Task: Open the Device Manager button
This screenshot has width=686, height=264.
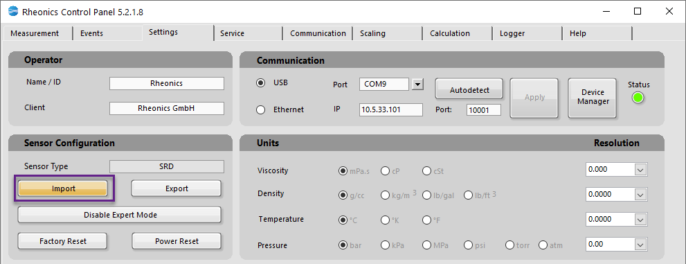Action: [593, 98]
